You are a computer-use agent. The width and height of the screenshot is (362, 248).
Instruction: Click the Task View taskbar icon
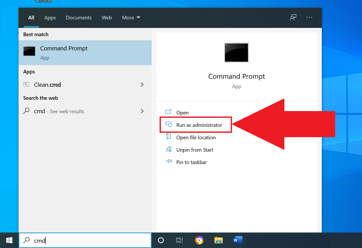pos(179,240)
